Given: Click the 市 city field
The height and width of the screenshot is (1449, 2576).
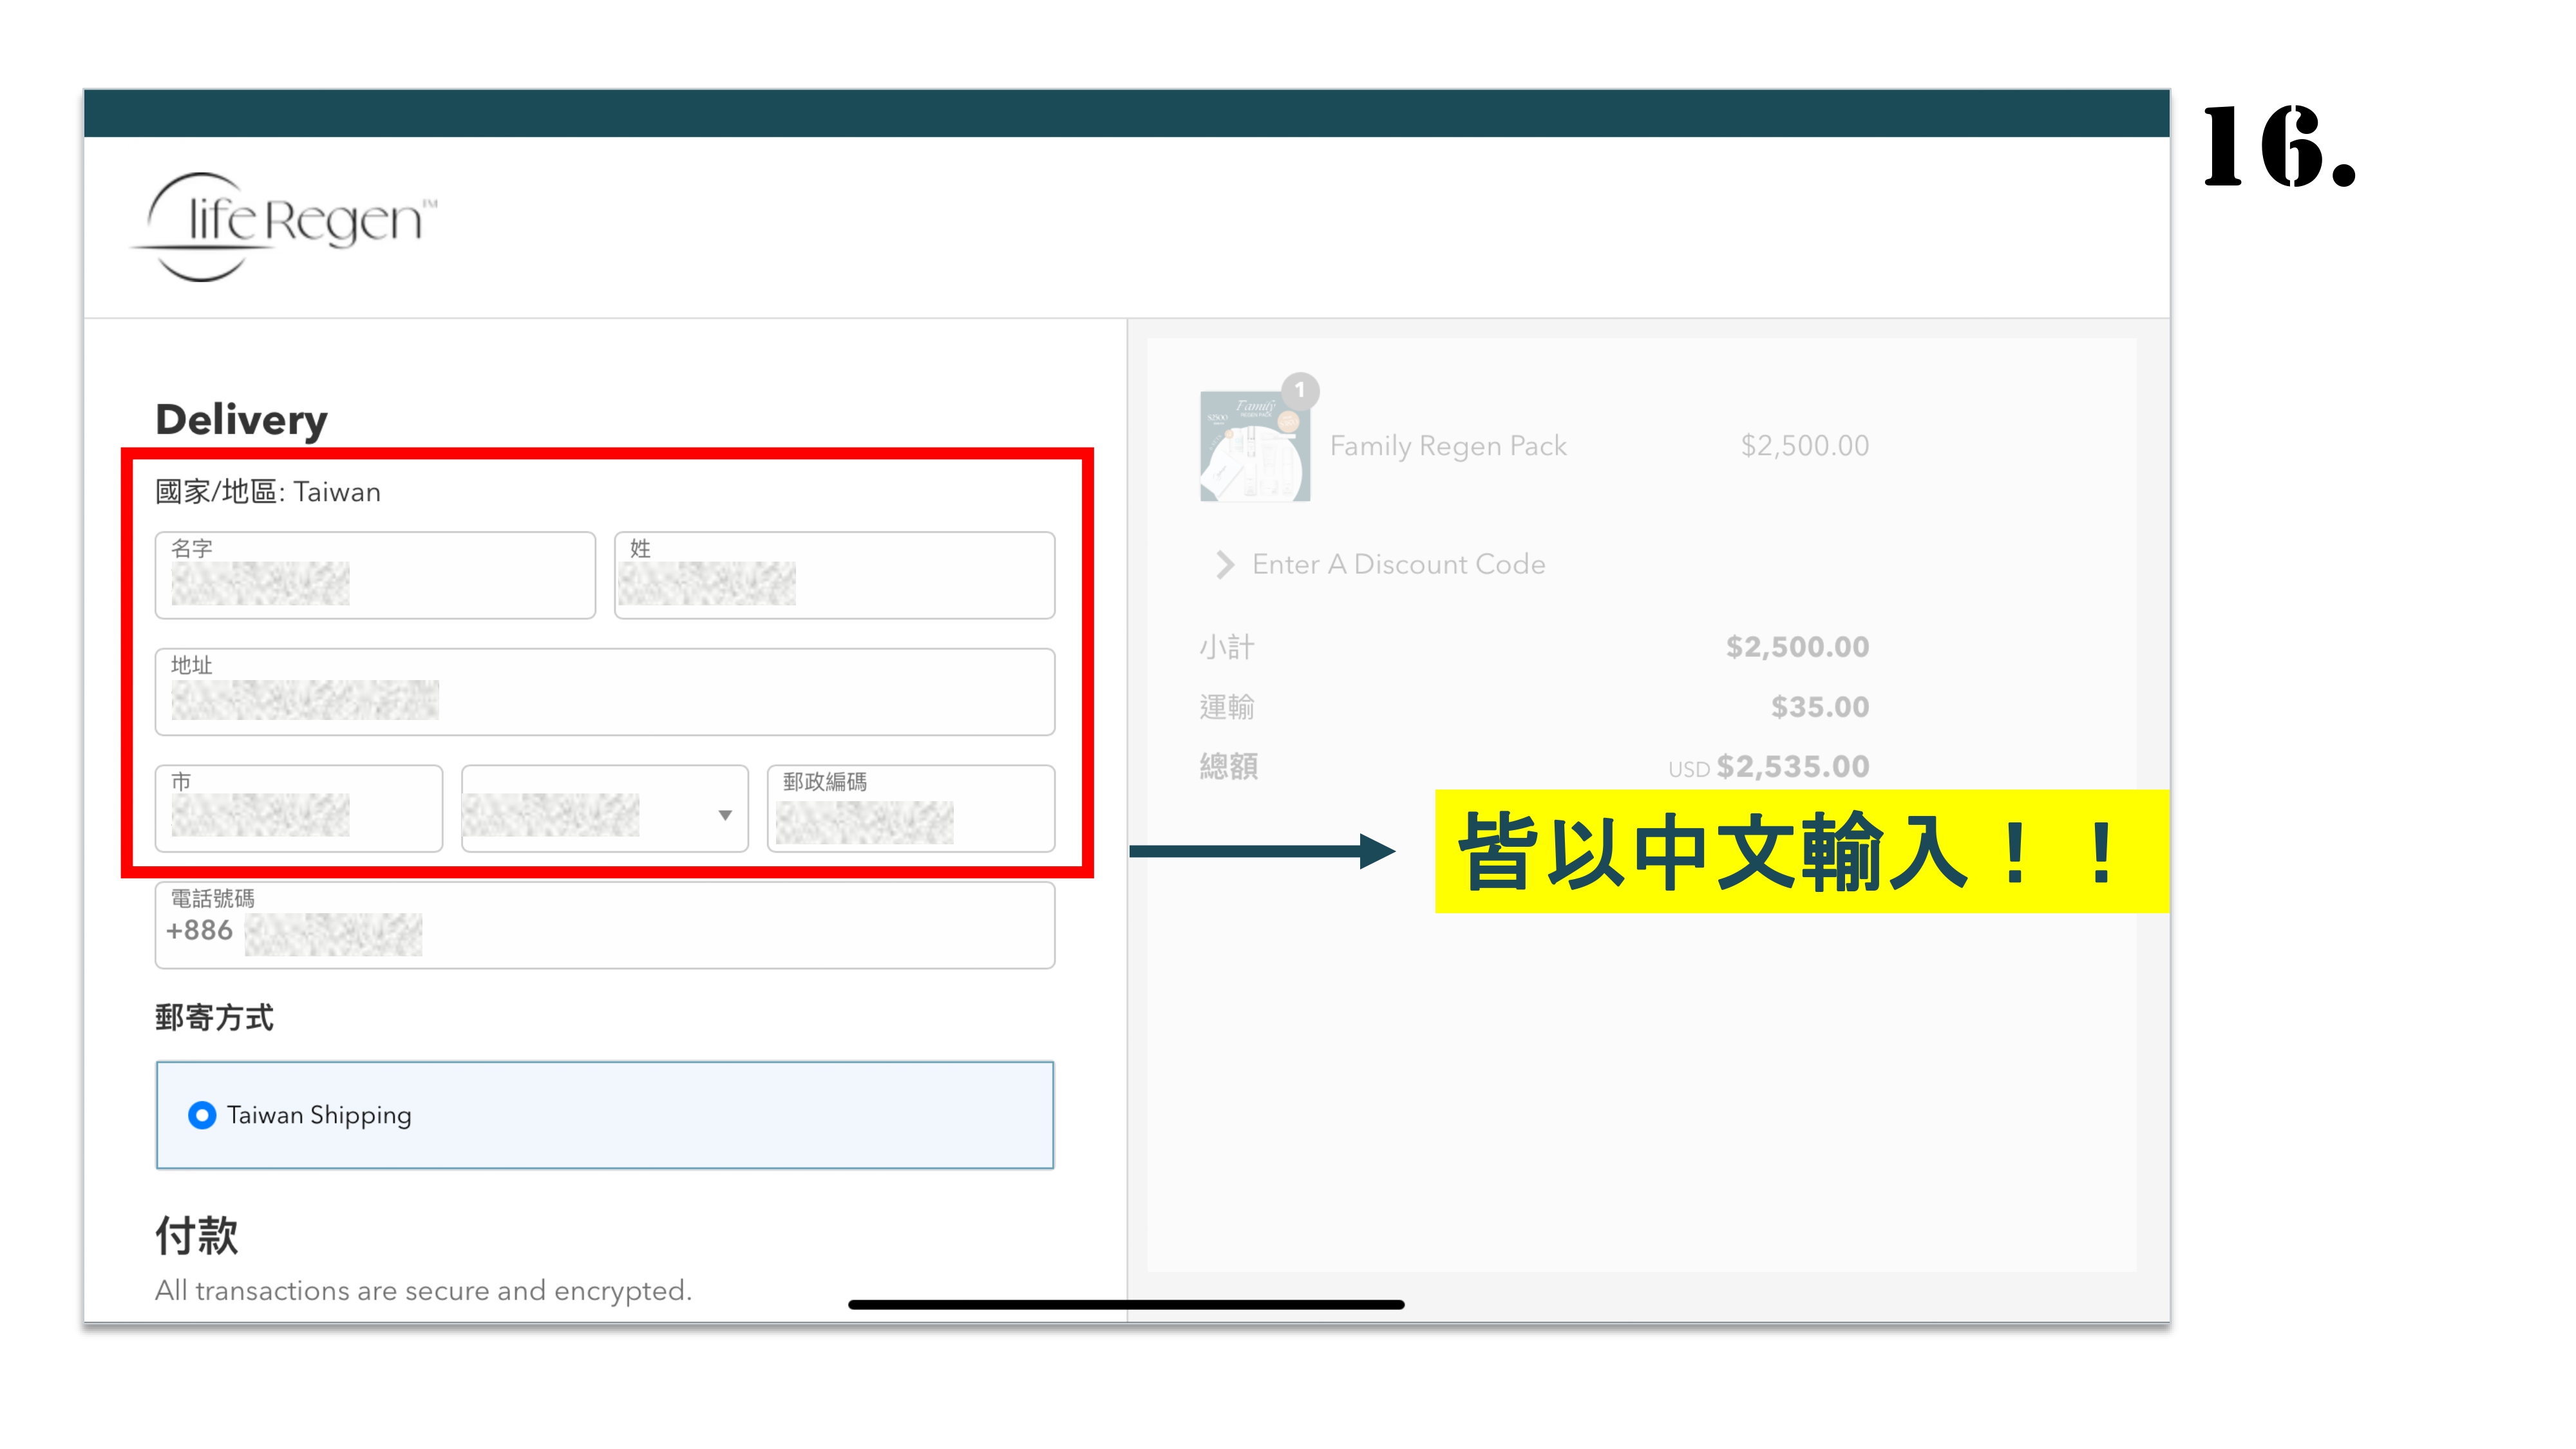Looking at the screenshot, I should click(299, 808).
